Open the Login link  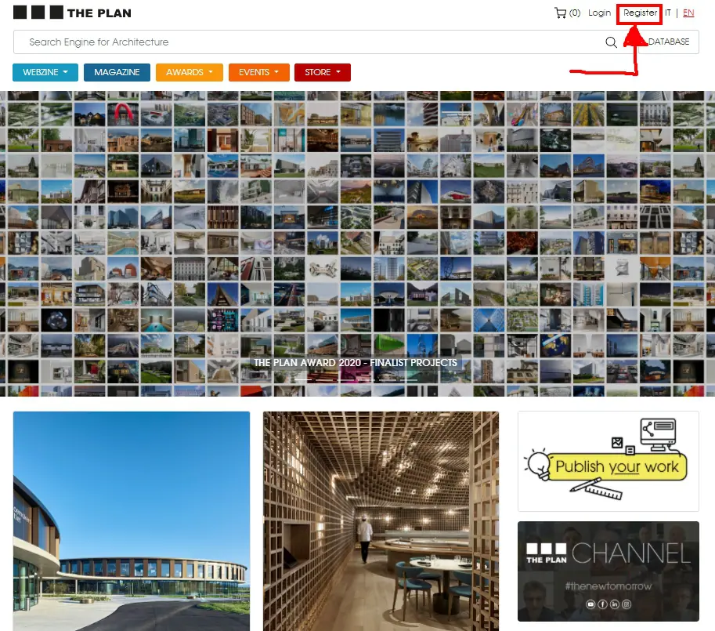point(599,13)
